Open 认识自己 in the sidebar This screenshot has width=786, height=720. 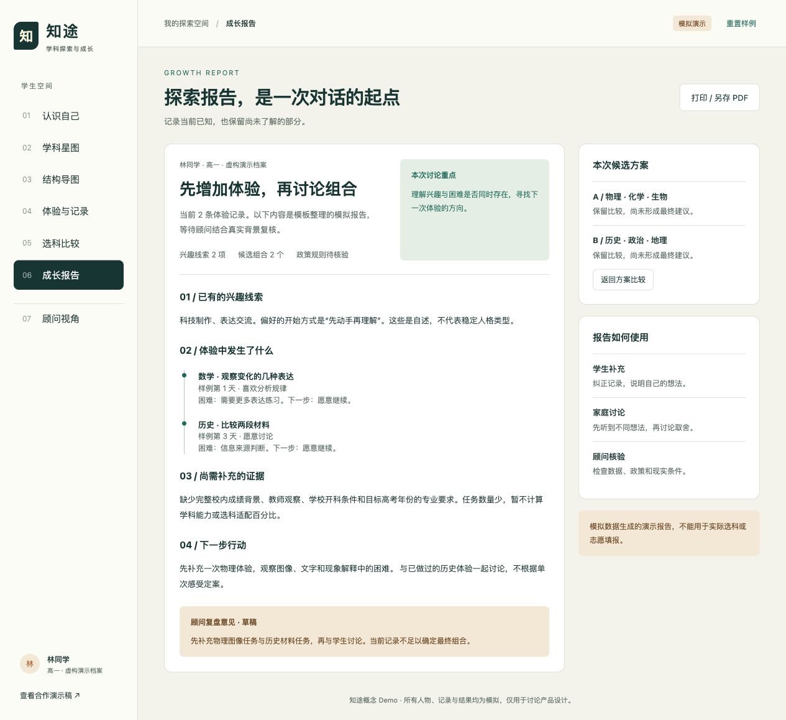[x=68, y=116]
